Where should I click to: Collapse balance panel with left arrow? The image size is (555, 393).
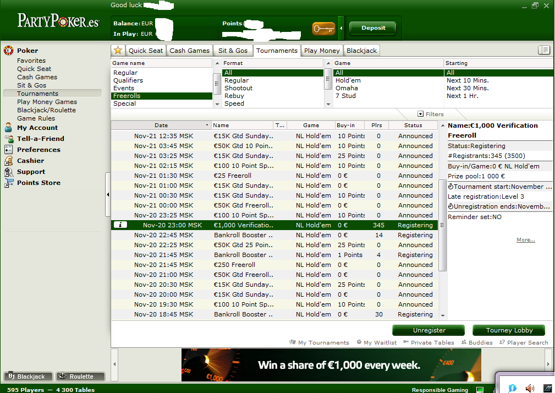click(x=341, y=28)
